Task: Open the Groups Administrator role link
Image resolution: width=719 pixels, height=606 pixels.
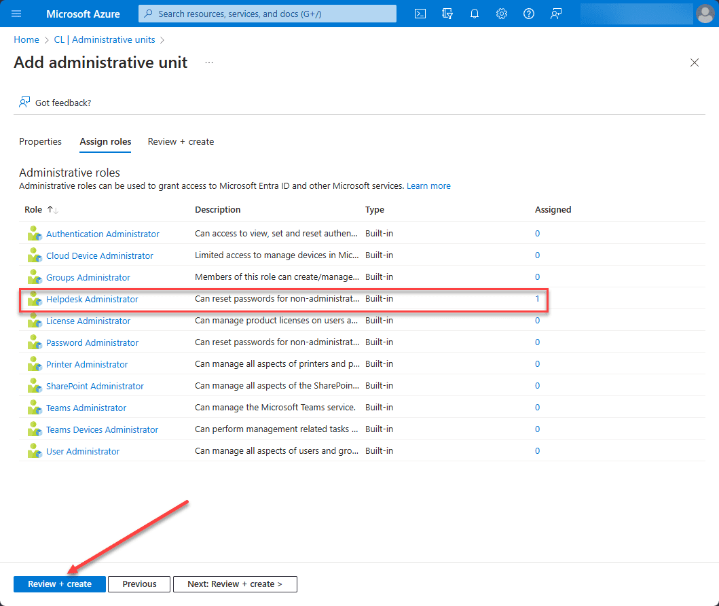Action: pyautogui.click(x=88, y=278)
